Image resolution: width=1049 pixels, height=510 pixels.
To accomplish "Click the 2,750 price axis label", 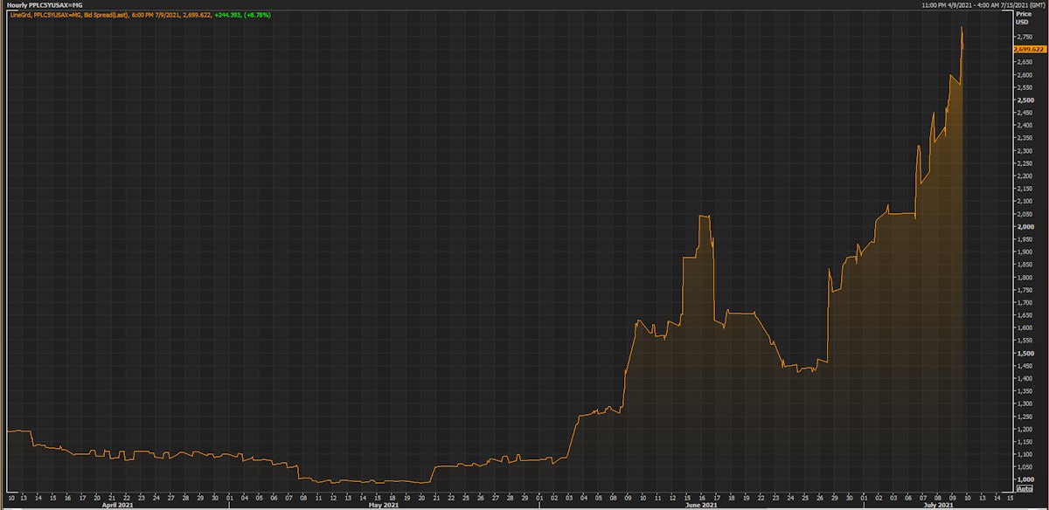I will pos(1023,38).
